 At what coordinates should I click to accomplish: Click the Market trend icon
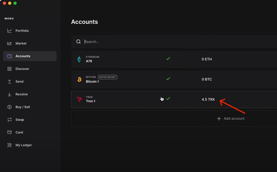pyautogui.click(x=9, y=43)
